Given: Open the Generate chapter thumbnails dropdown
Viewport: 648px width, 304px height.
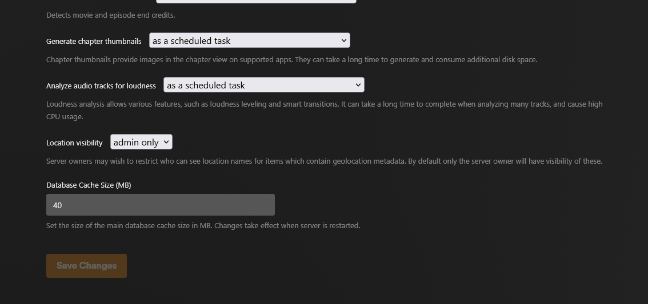Looking at the screenshot, I should pyautogui.click(x=250, y=40).
